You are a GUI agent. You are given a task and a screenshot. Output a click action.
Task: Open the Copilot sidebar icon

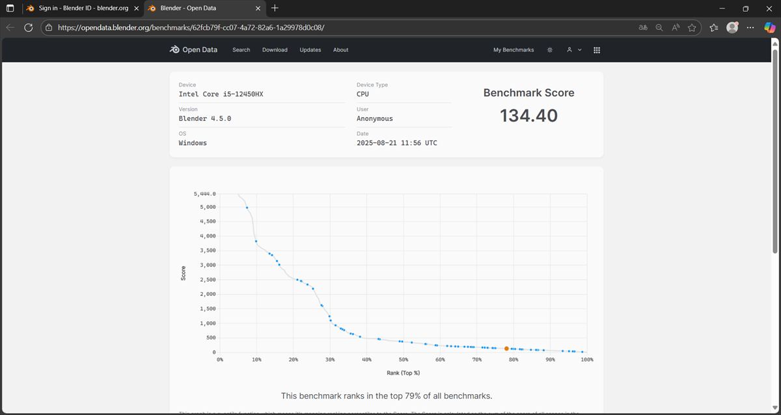pyautogui.click(x=769, y=28)
